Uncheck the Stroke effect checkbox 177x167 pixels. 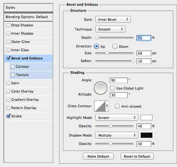[x=8, y=116]
